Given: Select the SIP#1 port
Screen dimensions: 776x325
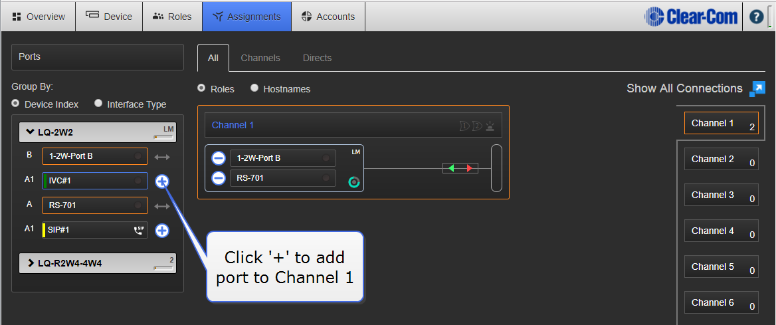Looking at the screenshot, I should (95, 230).
